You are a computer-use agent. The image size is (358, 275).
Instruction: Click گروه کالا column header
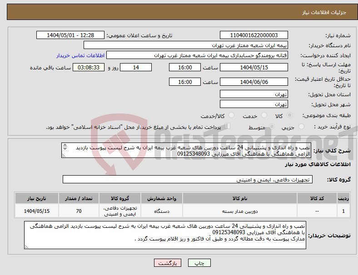[x=120, y=198]
